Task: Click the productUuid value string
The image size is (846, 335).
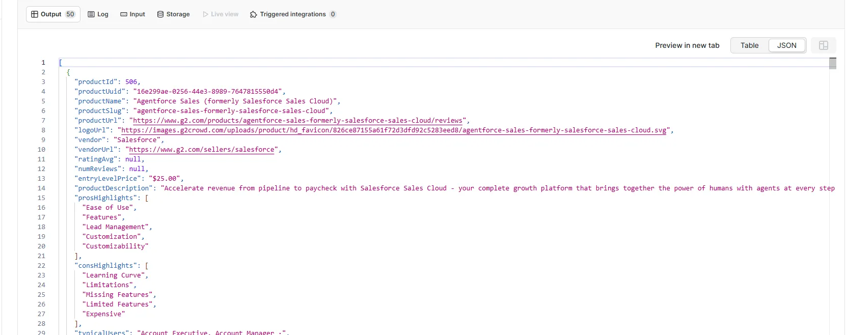Action: 207,92
